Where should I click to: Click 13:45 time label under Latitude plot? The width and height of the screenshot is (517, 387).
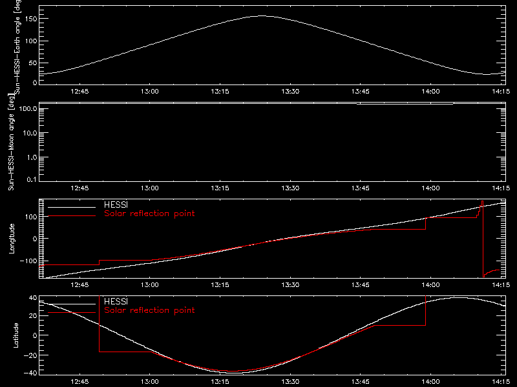[x=361, y=382]
